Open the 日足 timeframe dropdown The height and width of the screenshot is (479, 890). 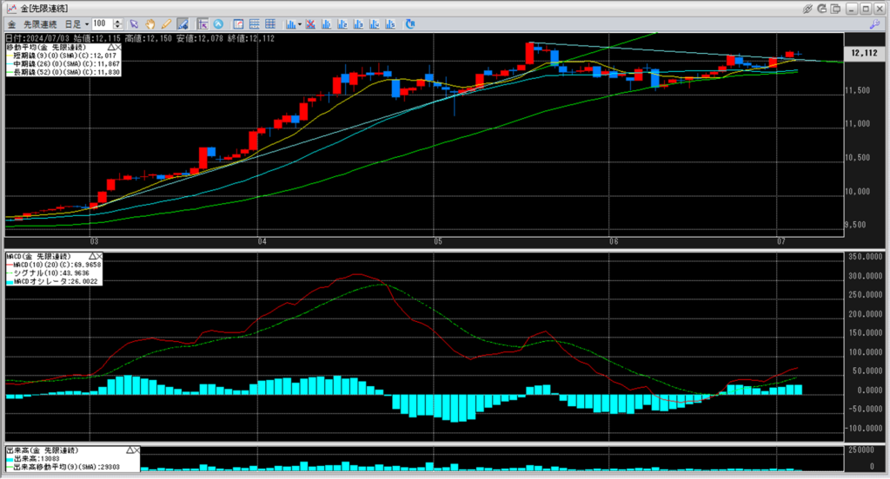click(86, 23)
